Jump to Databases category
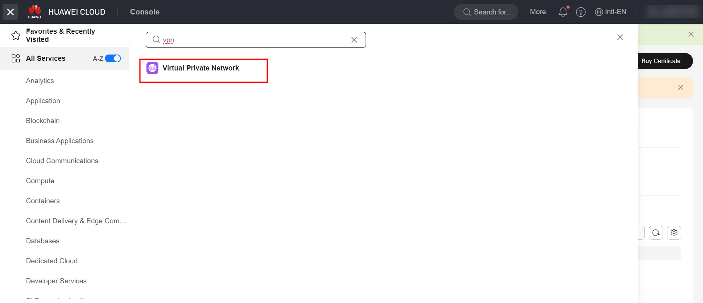Image resolution: width=703 pixels, height=303 pixels. pyautogui.click(x=43, y=241)
